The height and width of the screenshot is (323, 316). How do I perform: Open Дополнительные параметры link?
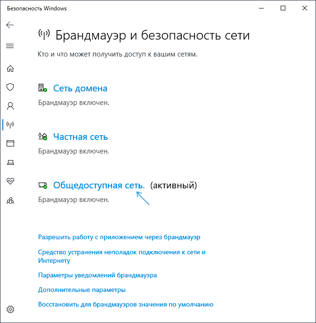82,290
